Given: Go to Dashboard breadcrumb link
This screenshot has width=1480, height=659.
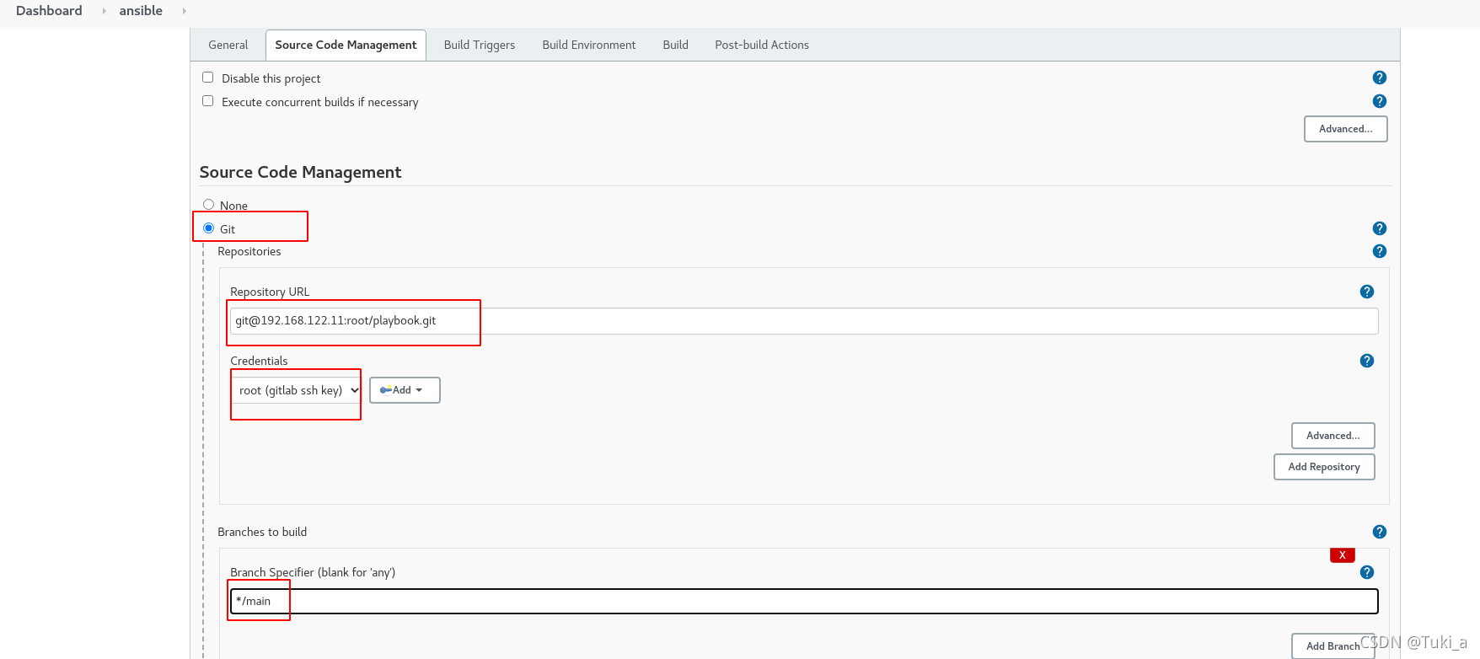Looking at the screenshot, I should tap(49, 11).
